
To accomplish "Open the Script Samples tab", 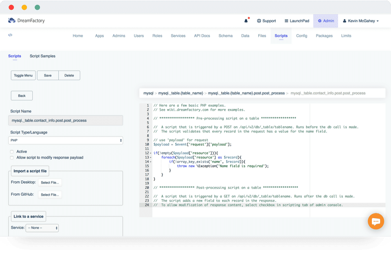I will pyautogui.click(x=42, y=56).
